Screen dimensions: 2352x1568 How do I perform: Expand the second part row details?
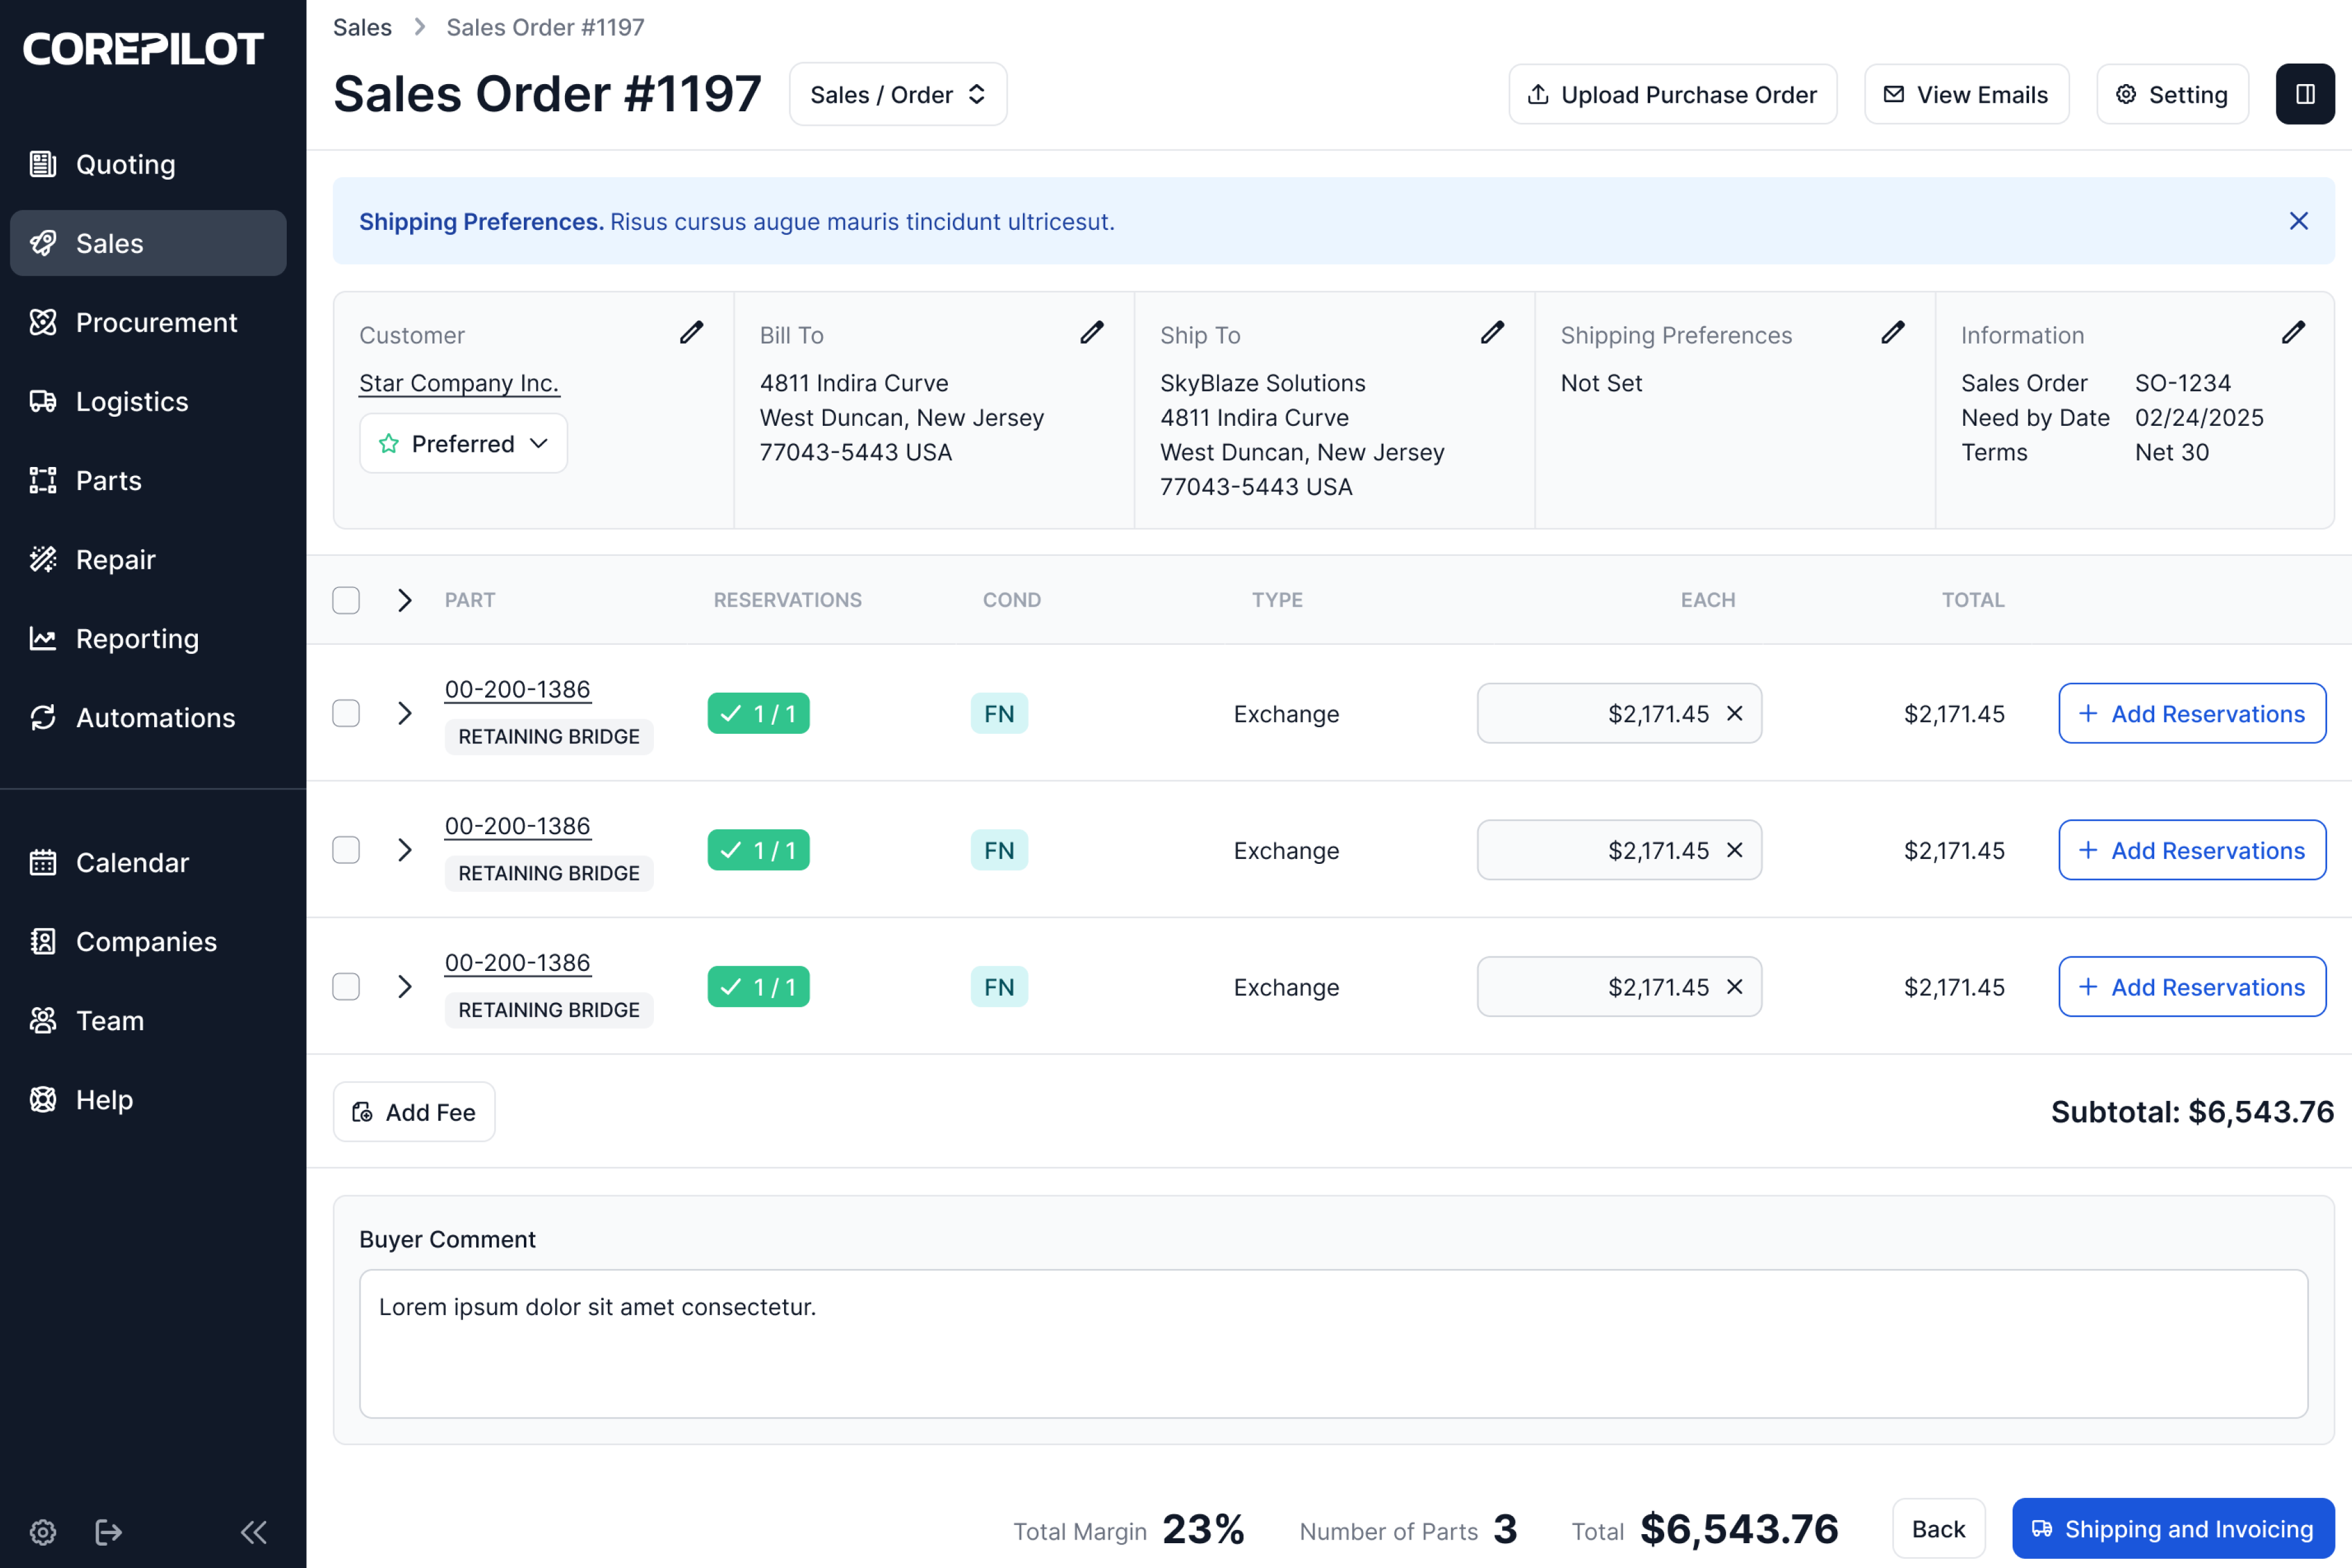(404, 850)
